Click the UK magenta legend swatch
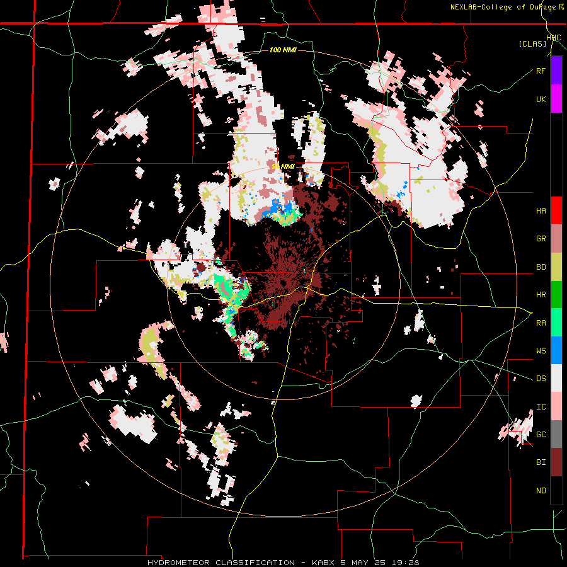567x567 pixels. (556, 99)
